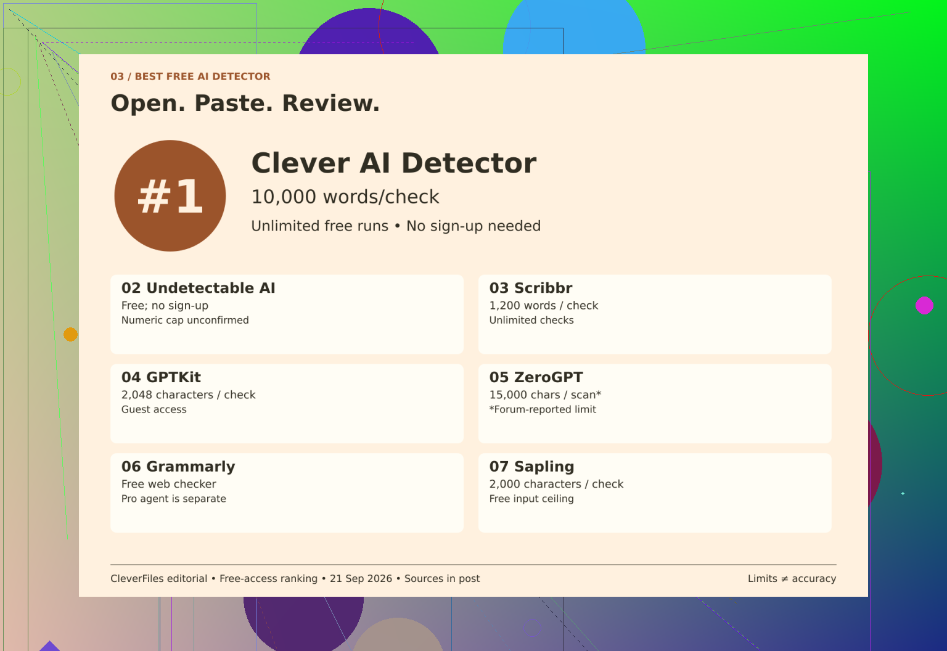This screenshot has width=947, height=651.
Task: Click "Free; no sign-up" under Undetectable AI
Action: tap(165, 306)
